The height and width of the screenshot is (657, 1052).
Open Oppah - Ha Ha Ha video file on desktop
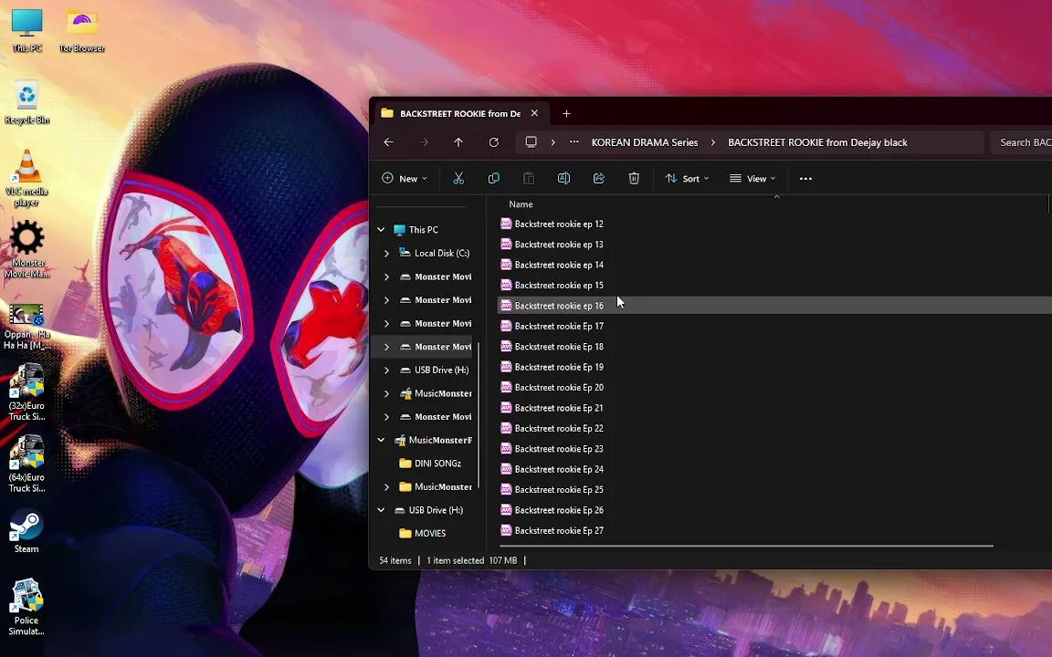tap(26, 327)
